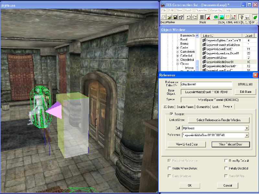The width and height of the screenshot is (259, 194).
Task: Open the File menu
Action: tap(164, 10)
